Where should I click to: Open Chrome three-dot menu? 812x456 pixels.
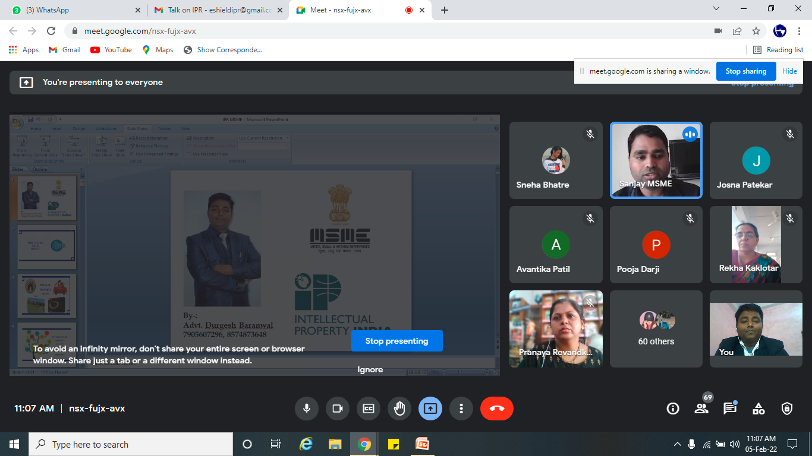click(800, 31)
